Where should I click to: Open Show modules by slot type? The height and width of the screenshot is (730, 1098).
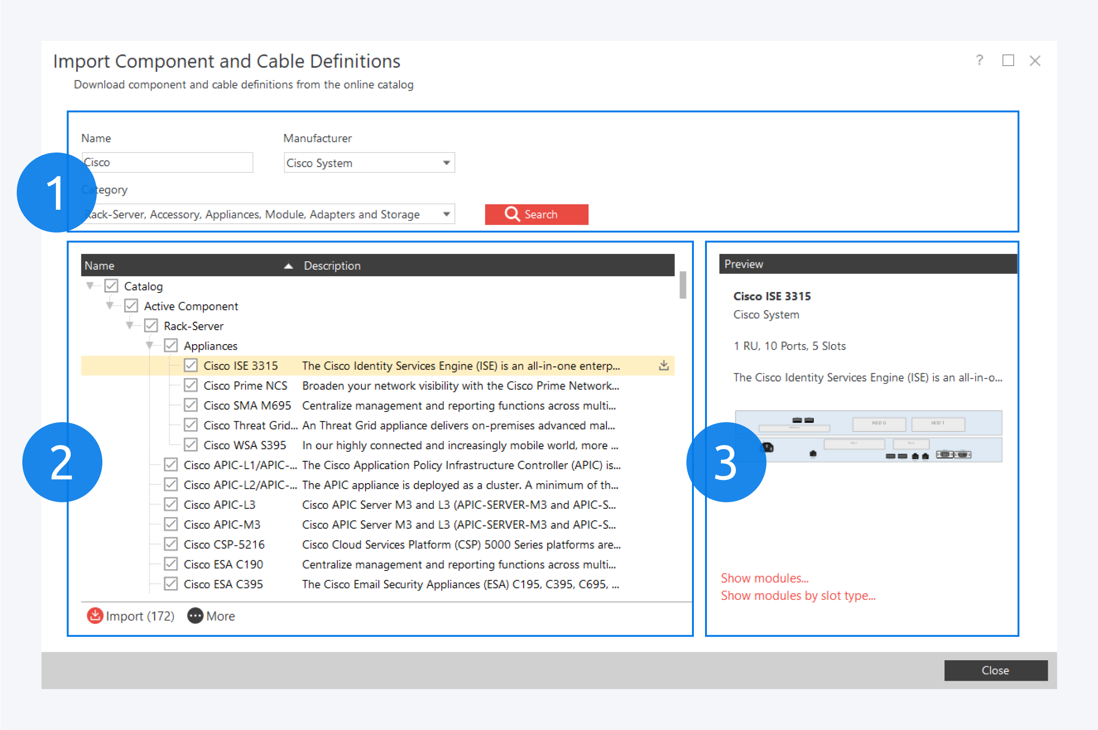(798, 596)
